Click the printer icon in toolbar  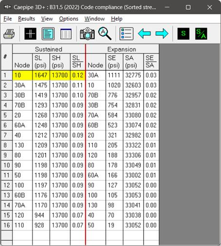[x=9, y=34]
